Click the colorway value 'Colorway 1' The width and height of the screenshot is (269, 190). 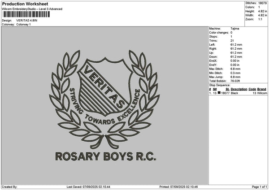23,25
